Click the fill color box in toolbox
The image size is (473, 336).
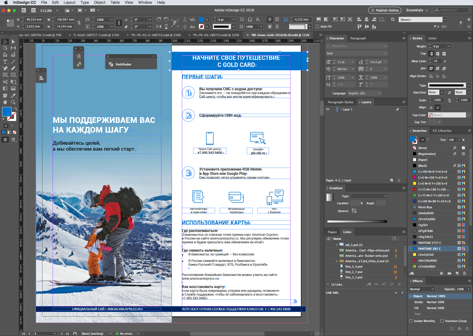pos(6,112)
